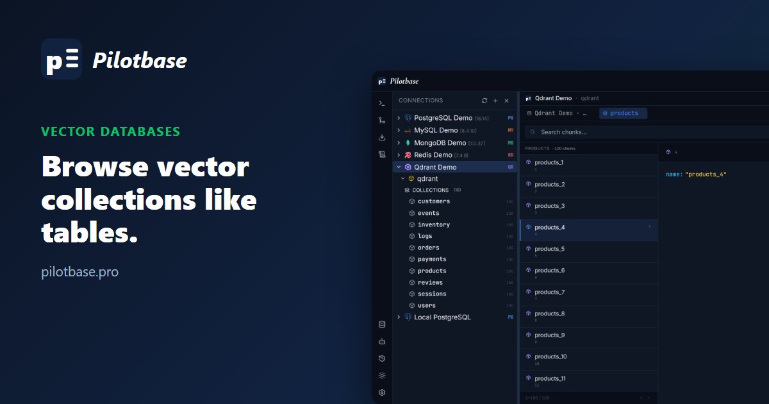
Task: Open the terminal console sidebar icon
Action: [x=382, y=103]
